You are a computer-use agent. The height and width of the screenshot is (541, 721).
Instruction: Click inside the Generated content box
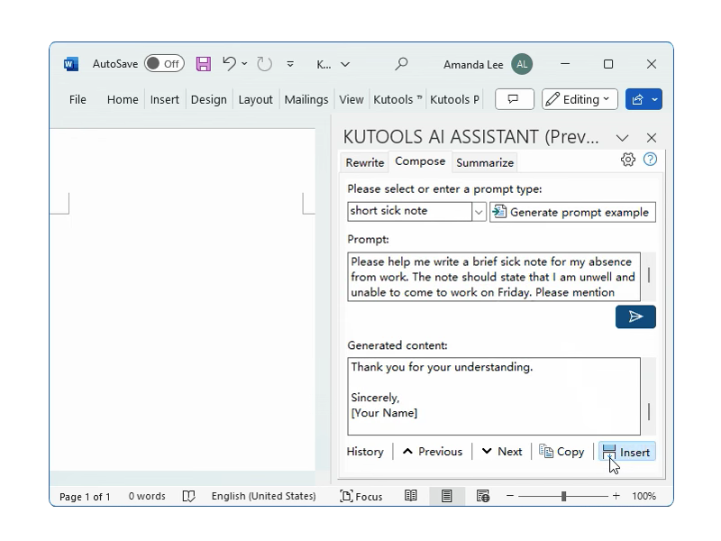tap(494, 396)
